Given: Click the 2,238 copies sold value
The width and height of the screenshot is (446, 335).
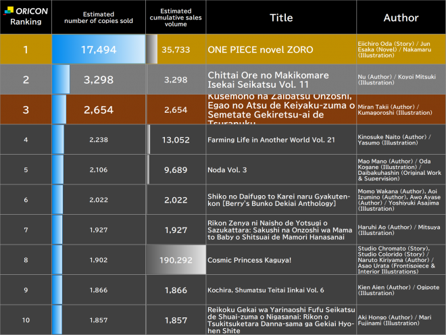Looking at the screenshot, I should [99, 140].
